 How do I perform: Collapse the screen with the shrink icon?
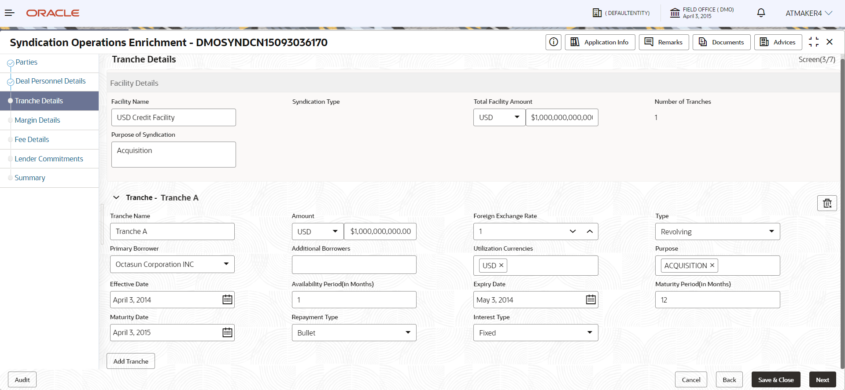(814, 42)
